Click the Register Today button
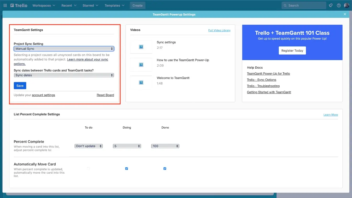 point(292,51)
